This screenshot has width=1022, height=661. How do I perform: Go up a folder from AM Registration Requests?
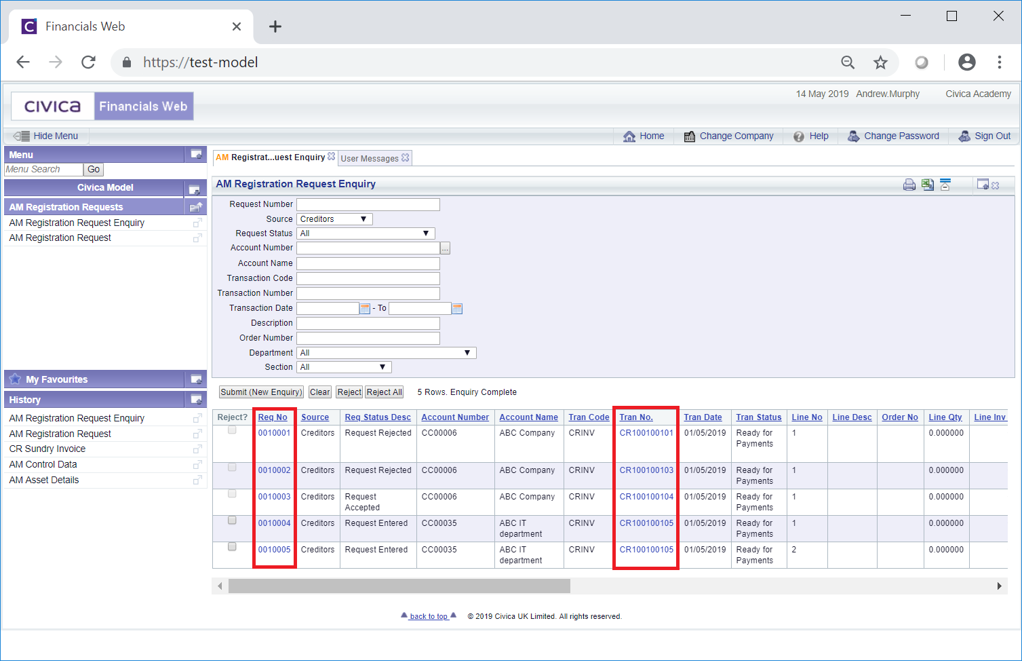click(196, 207)
